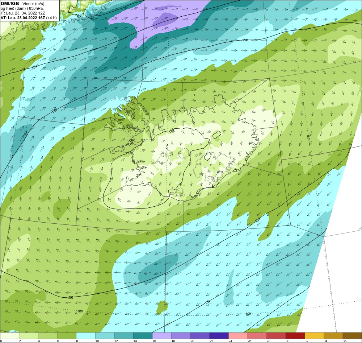This screenshot has height=343, width=362.
Task: Select the yellow-orange 32–34 m/s legend swatch
Action: tap(315, 336)
